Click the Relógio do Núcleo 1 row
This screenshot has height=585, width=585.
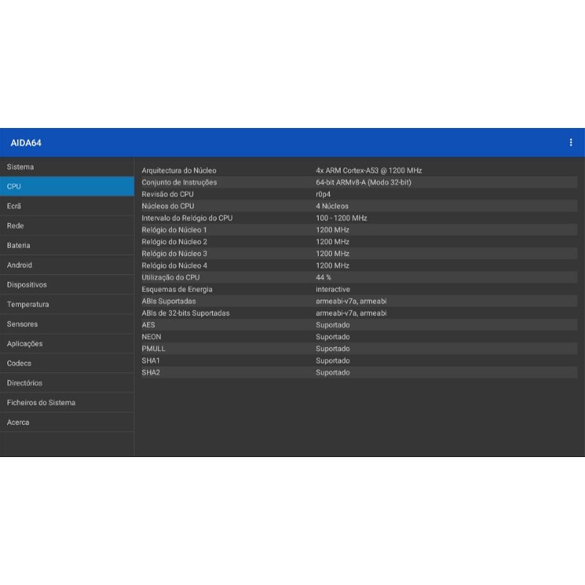coord(359,230)
